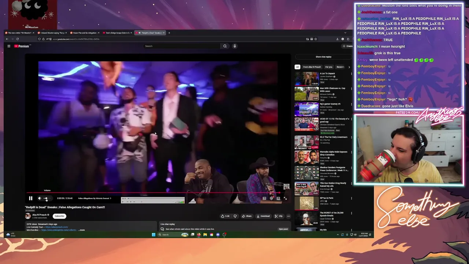Open more actions ellipsis beside Clip

click(x=288, y=216)
